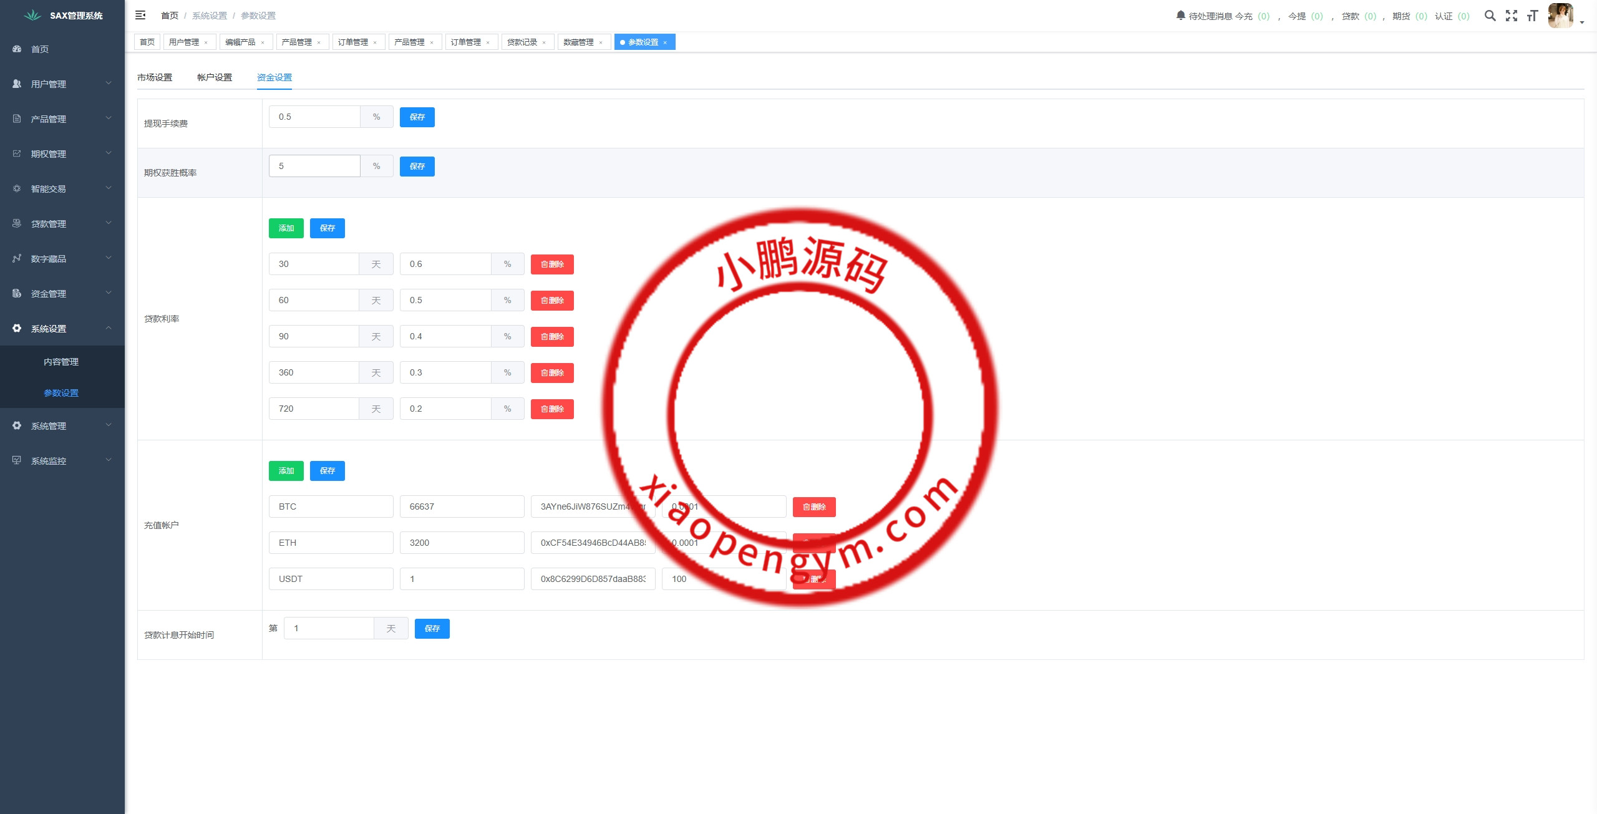This screenshot has height=814, width=1597.
Task: Collapse the 系统设置 menu chevron
Action: (109, 328)
